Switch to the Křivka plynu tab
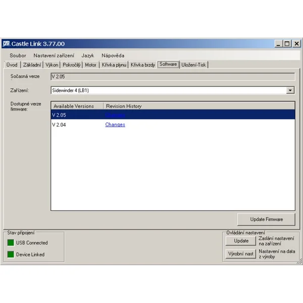Image resolution: width=303 pixels, height=303 pixels. [x=114, y=65]
